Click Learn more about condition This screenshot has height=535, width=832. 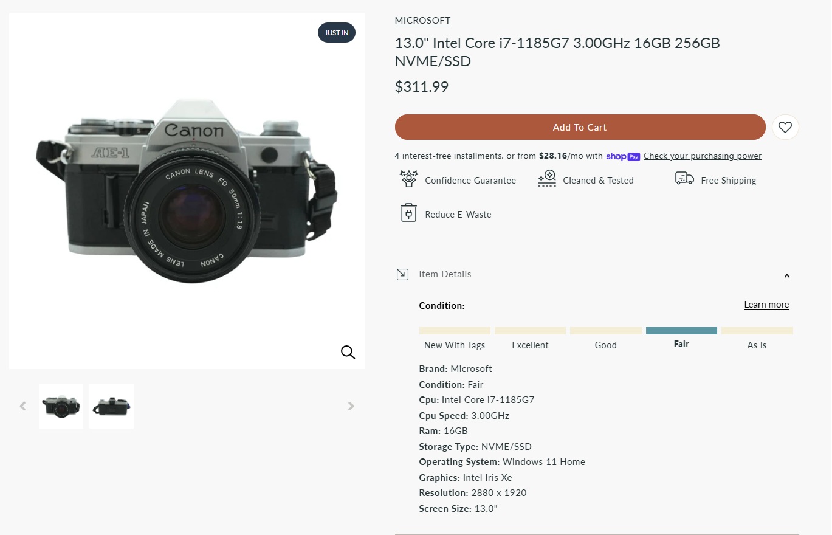[766, 305]
